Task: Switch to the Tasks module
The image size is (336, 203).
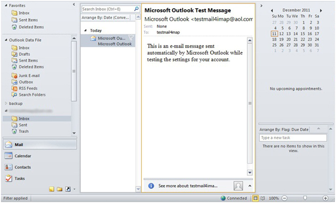Action: coord(40,178)
